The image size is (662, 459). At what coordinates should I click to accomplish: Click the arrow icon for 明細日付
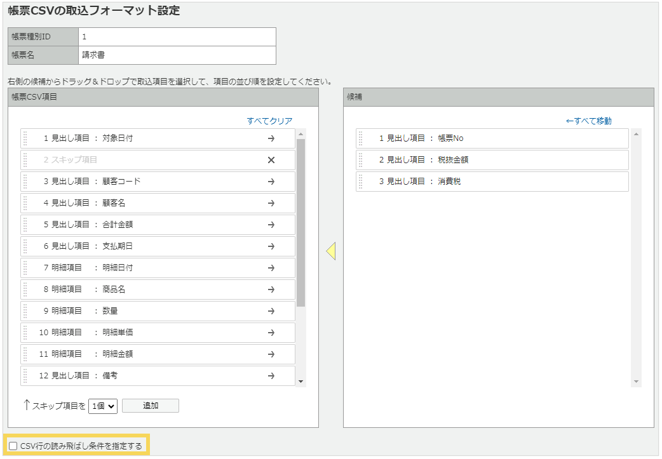coord(272,268)
